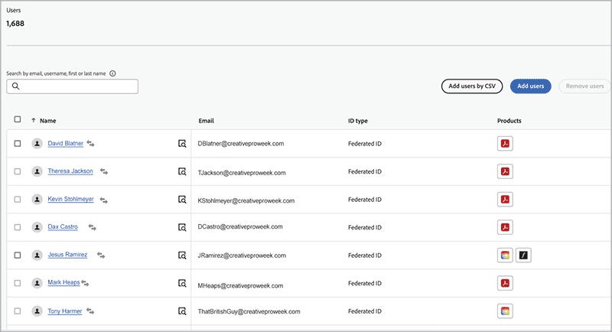Click the avatar icon for Kevin Stohlmeyer
The image size is (612, 332).
37,200
